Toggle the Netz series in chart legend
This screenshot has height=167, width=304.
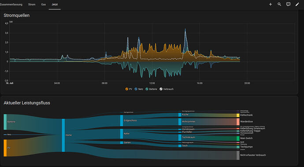(x=139, y=89)
